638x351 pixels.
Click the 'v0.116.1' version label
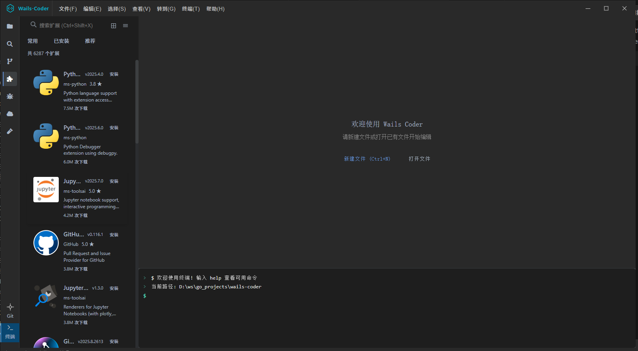[x=95, y=235]
